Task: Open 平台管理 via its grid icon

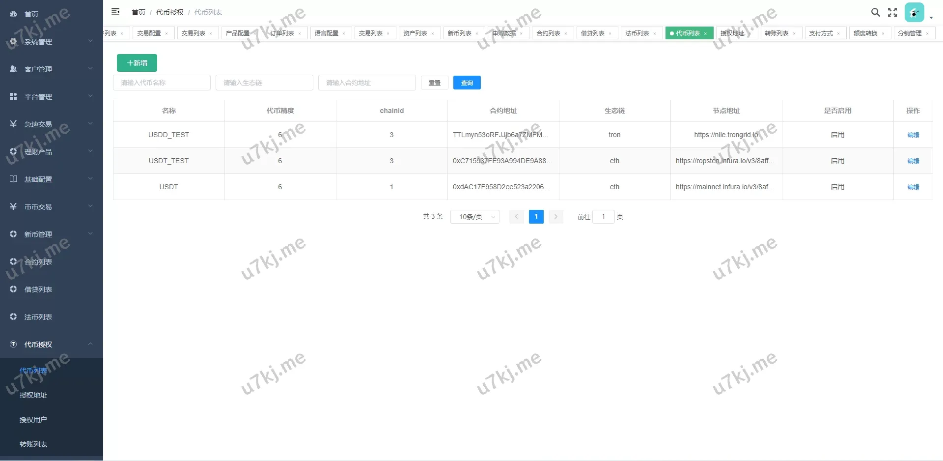Action: (x=13, y=96)
